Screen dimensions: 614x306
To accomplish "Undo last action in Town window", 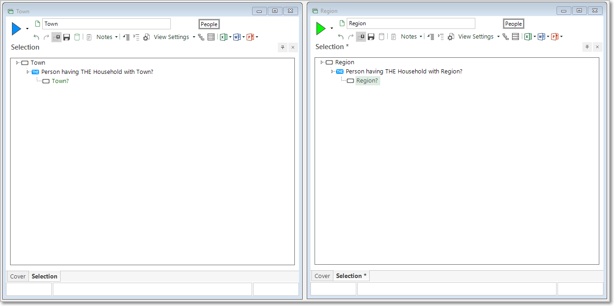I will point(36,37).
